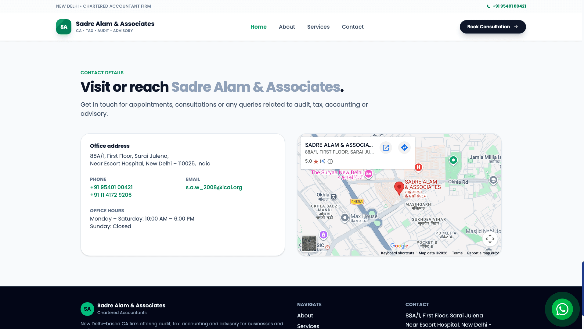Open About in navigation menu
Screen dimensions: 584x329
(x=287, y=27)
